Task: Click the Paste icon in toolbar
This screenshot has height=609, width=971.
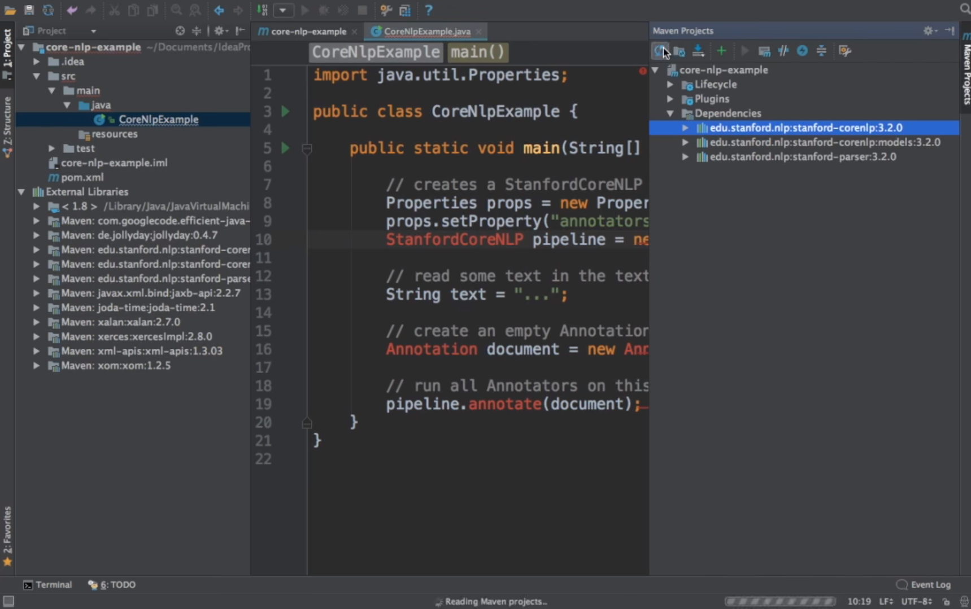Action: click(x=153, y=10)
